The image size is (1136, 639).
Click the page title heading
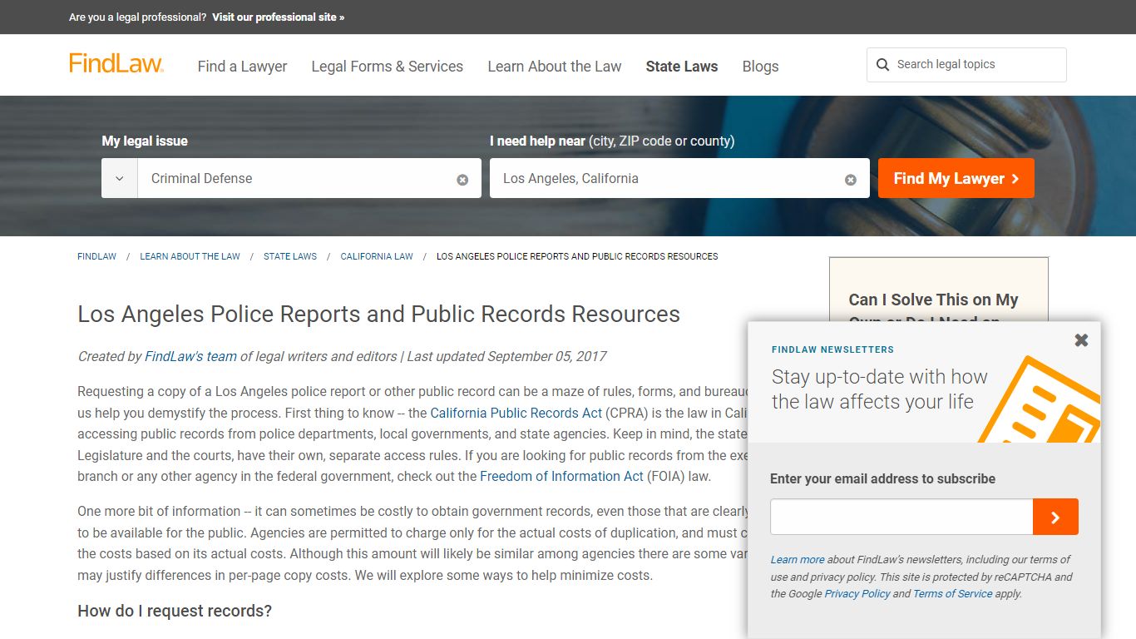pyautogui.click(x=378, y=315)
